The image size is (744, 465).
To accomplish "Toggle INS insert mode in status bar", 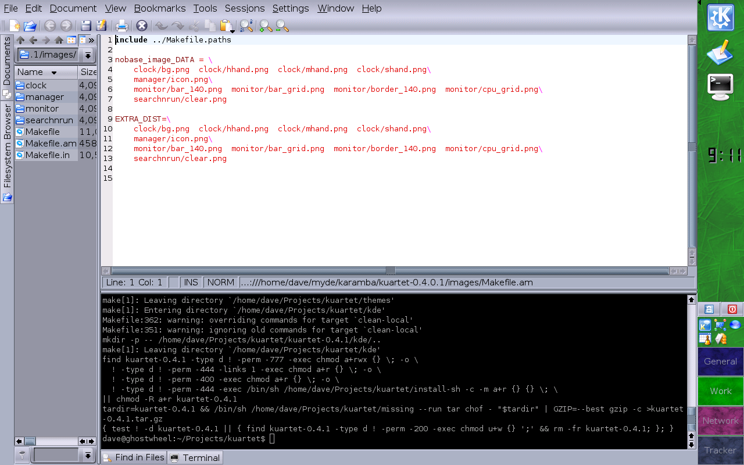I will tap(191, 282).
